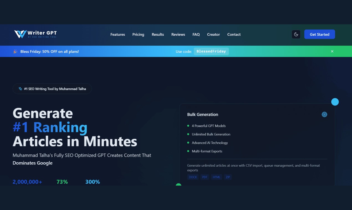The image size is (352, 210).
Task: Toggle dark mode with the moon icon
Action: coord(296,34)
